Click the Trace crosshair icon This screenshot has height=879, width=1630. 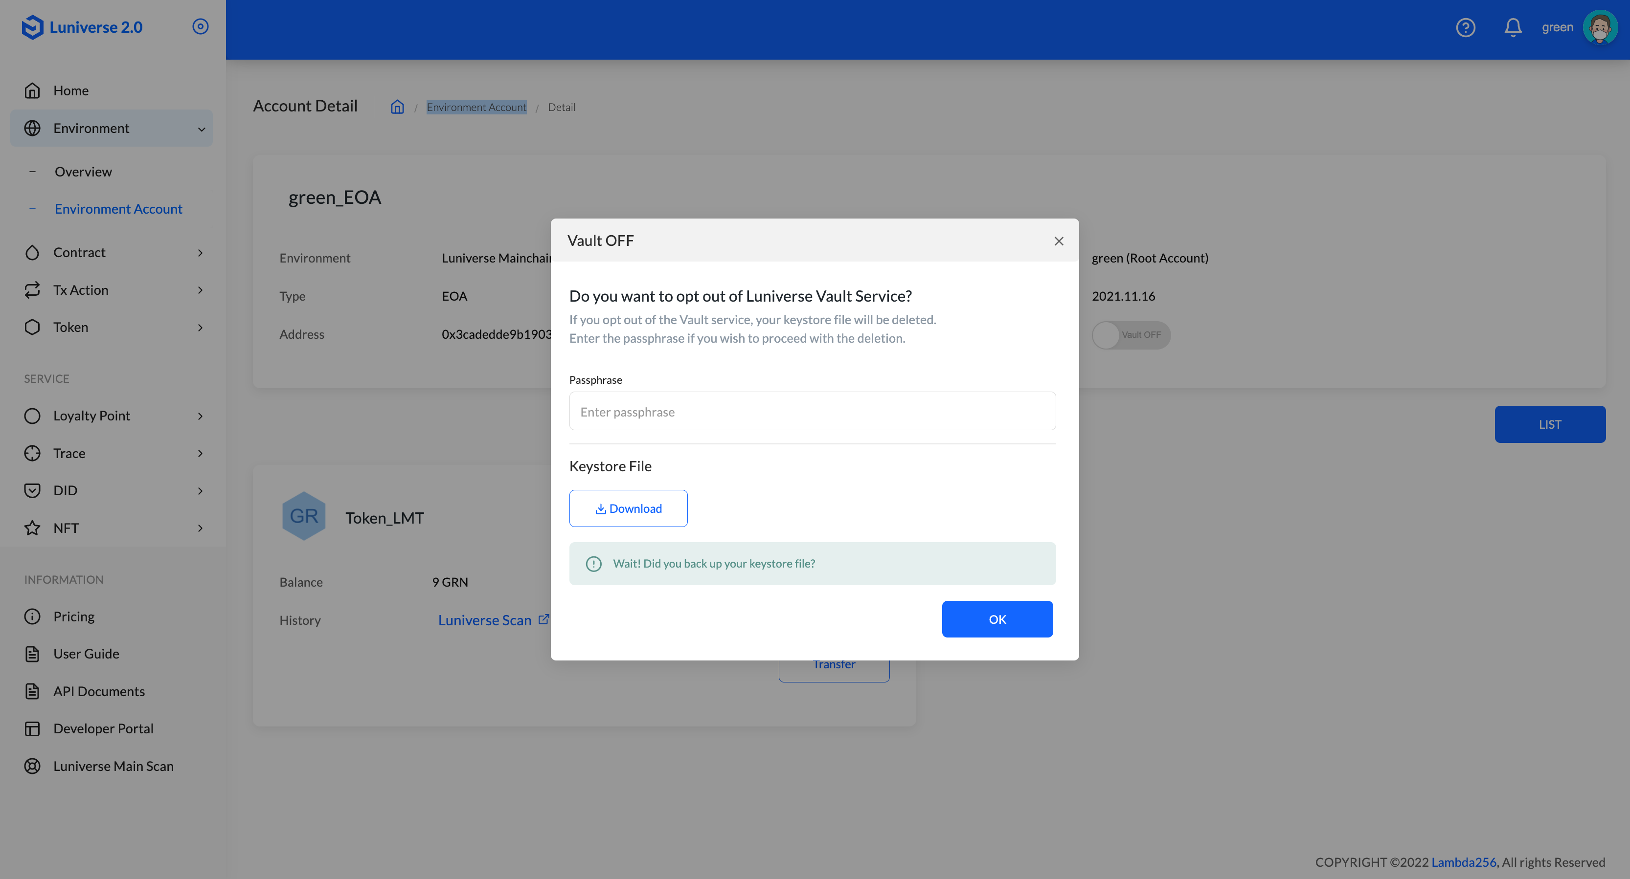pos(32,453)
